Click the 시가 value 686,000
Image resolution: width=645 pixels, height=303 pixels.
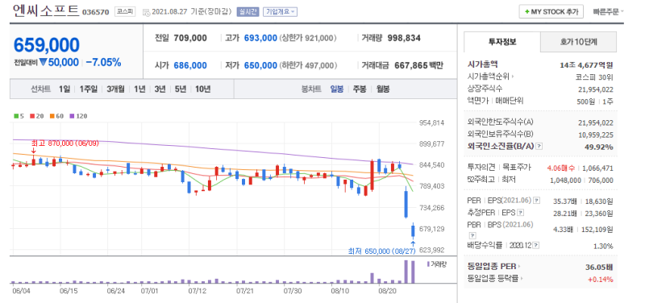pos(190,65)
